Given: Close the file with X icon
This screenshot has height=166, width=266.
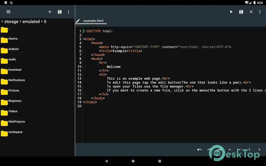Looking at the screenshot, I should [251, 12].
